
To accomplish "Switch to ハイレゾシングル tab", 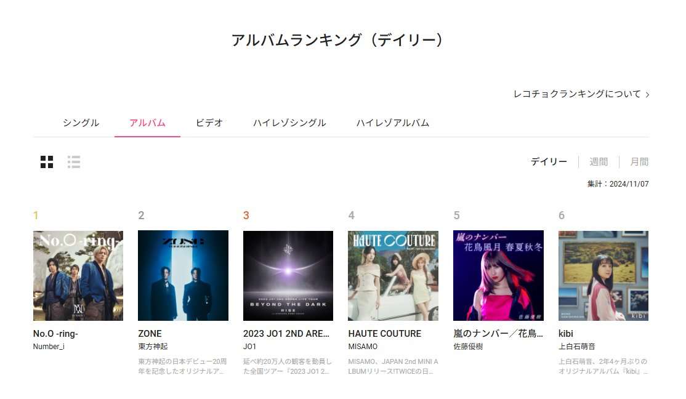I will 289,123.
